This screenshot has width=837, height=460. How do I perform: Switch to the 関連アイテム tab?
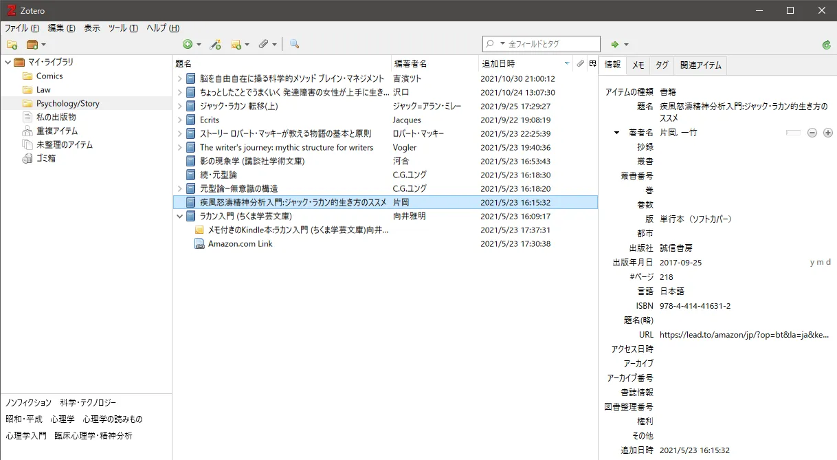point(700,65)
